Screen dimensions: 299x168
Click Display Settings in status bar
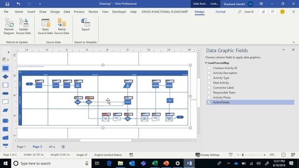point(207,155)
